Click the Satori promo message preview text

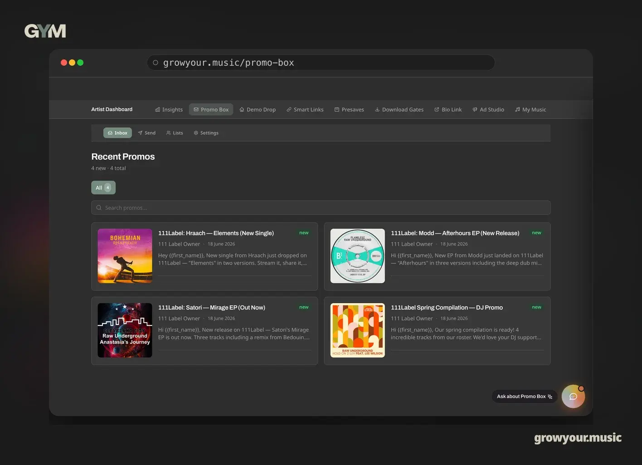[x=234, y=334]
